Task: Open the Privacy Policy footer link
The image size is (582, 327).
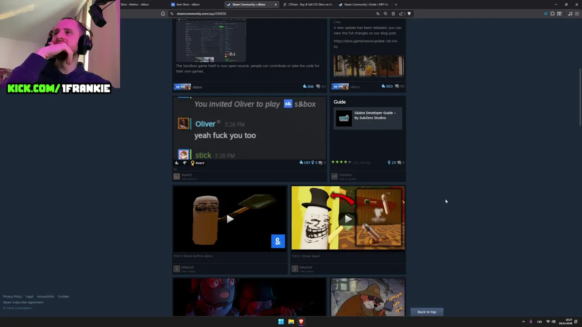Action: (12, 297)
